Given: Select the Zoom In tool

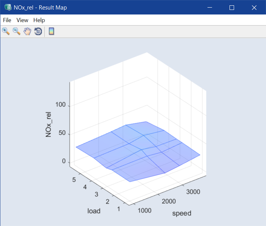Looking at the screenshot, I should (6, 31).
